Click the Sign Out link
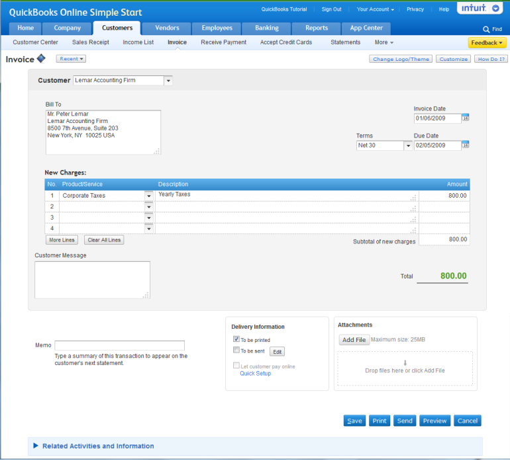Viewport: 510px width, 461px height. tap(331, 9)
